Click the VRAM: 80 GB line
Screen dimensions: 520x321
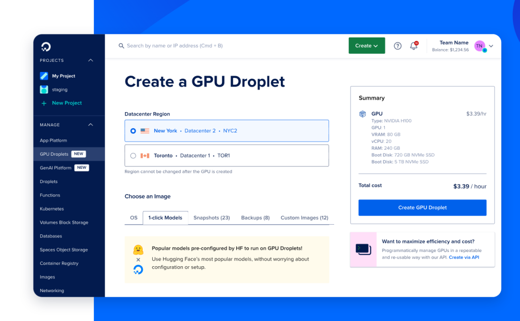click(x=386, y=134)
